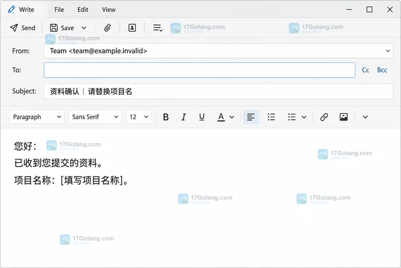Click into the Subject field
Screen dimensions: 401x268
[x=219, y=91]
